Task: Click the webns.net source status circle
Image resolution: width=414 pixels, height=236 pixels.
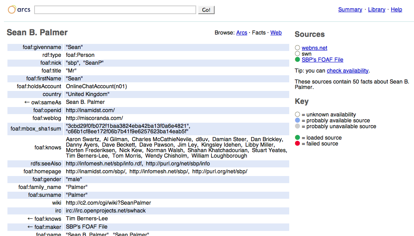Action: 297,48
